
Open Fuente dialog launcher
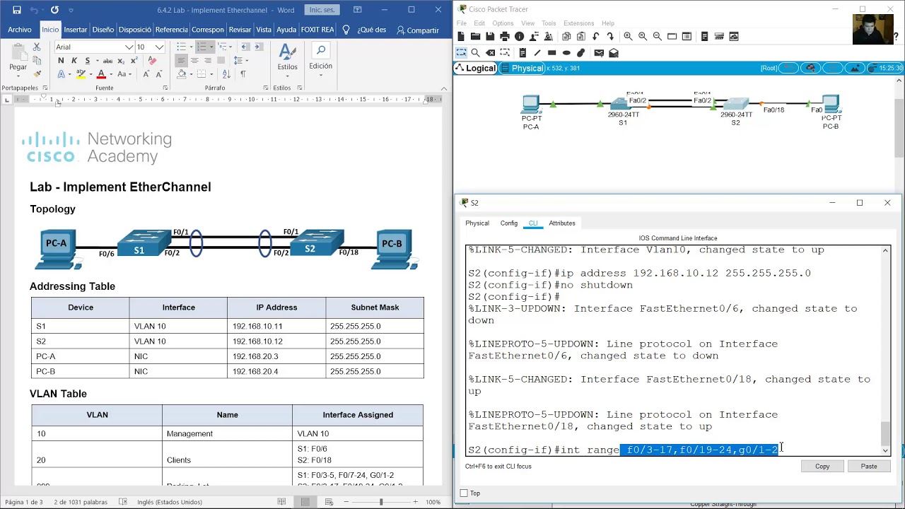click(x=165, y=88)
